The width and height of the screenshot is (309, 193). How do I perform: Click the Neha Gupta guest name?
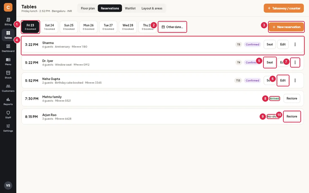[x=51, y=79]
